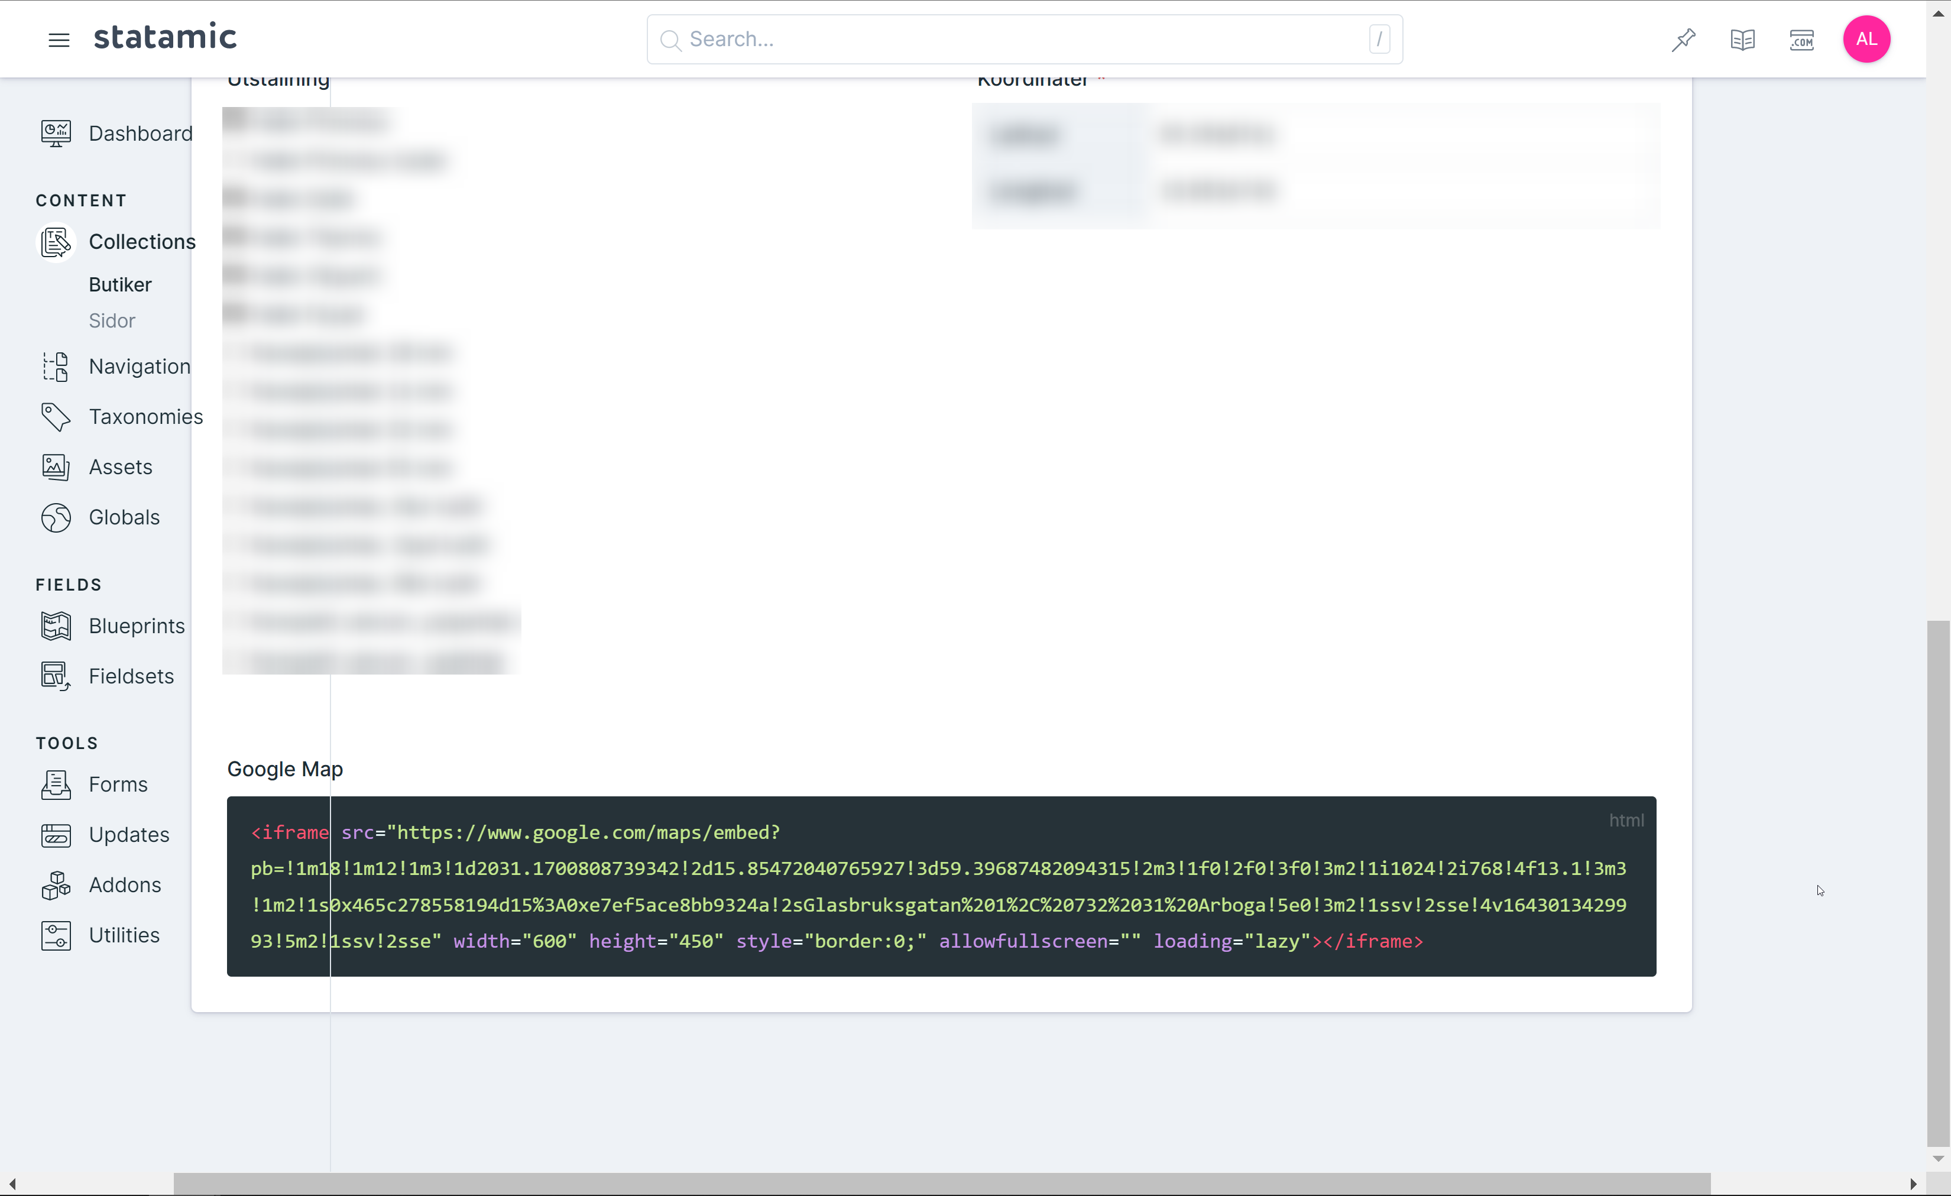Open the AL user avatar menu
The height and width of the screenshot is (1196, 1951).
pyautogui.click(x=1865, y=39)
